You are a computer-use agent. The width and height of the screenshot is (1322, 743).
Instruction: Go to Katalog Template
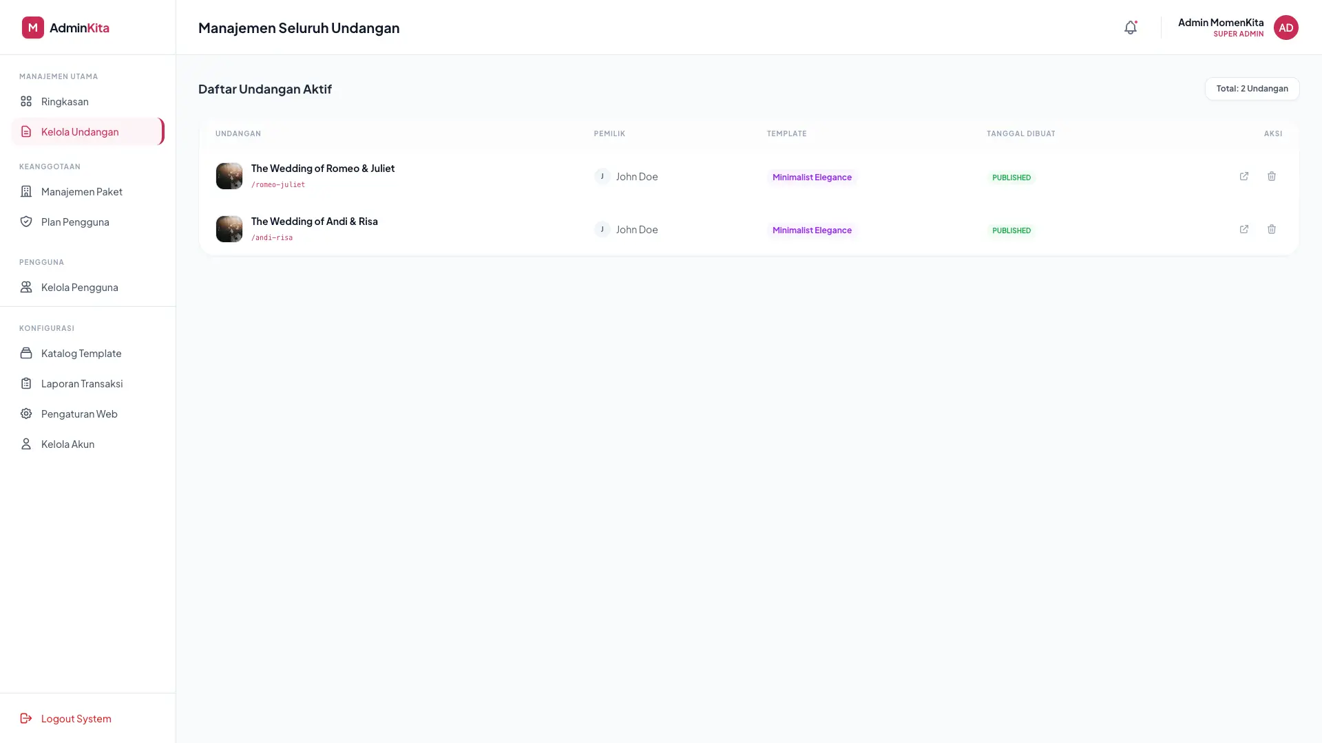click(x=87, y=353)
